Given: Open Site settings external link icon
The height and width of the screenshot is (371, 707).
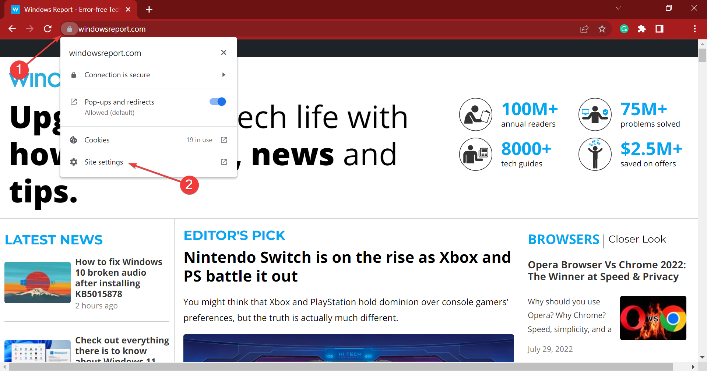Looking at the screenshot, I should pyautogui.click(x=224, y=162).
